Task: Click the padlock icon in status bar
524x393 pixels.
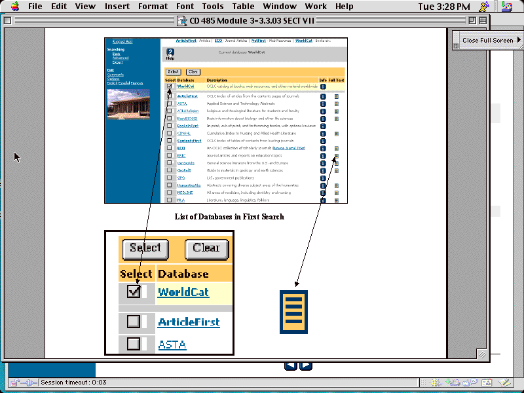Action: (x=14, y=383)
